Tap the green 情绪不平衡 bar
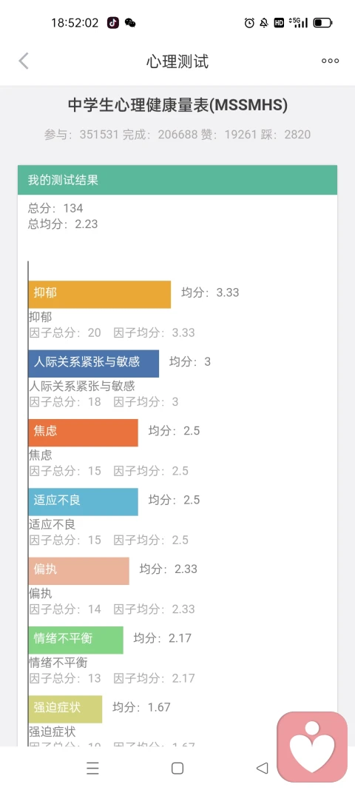The image size is (355, 790). tap(75, 640)
